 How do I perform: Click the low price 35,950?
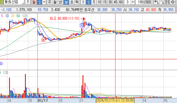pos(168,10)
